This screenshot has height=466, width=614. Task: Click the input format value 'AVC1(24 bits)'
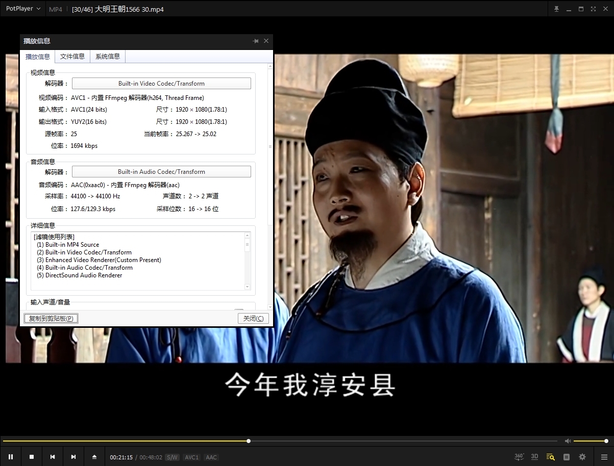point(89,110)
